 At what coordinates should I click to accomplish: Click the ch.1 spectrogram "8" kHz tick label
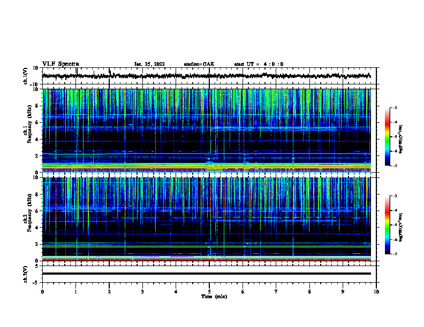[x=37, y=106]
